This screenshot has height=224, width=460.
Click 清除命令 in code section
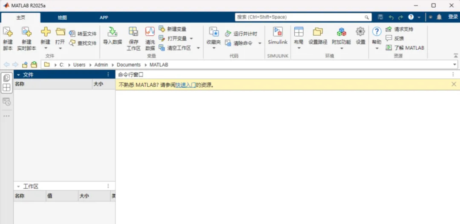pyautogui.click(x=239, y=43)
